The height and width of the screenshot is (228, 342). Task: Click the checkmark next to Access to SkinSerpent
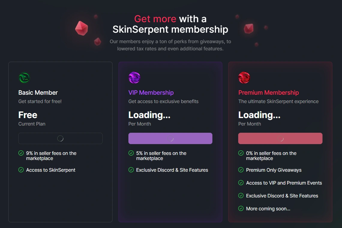[21, 170]
